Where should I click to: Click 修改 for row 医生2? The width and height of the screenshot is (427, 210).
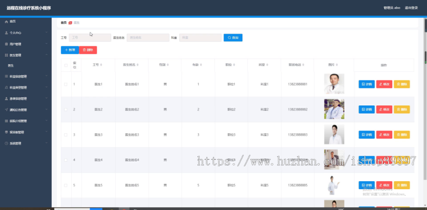click(x=384, y=110)
